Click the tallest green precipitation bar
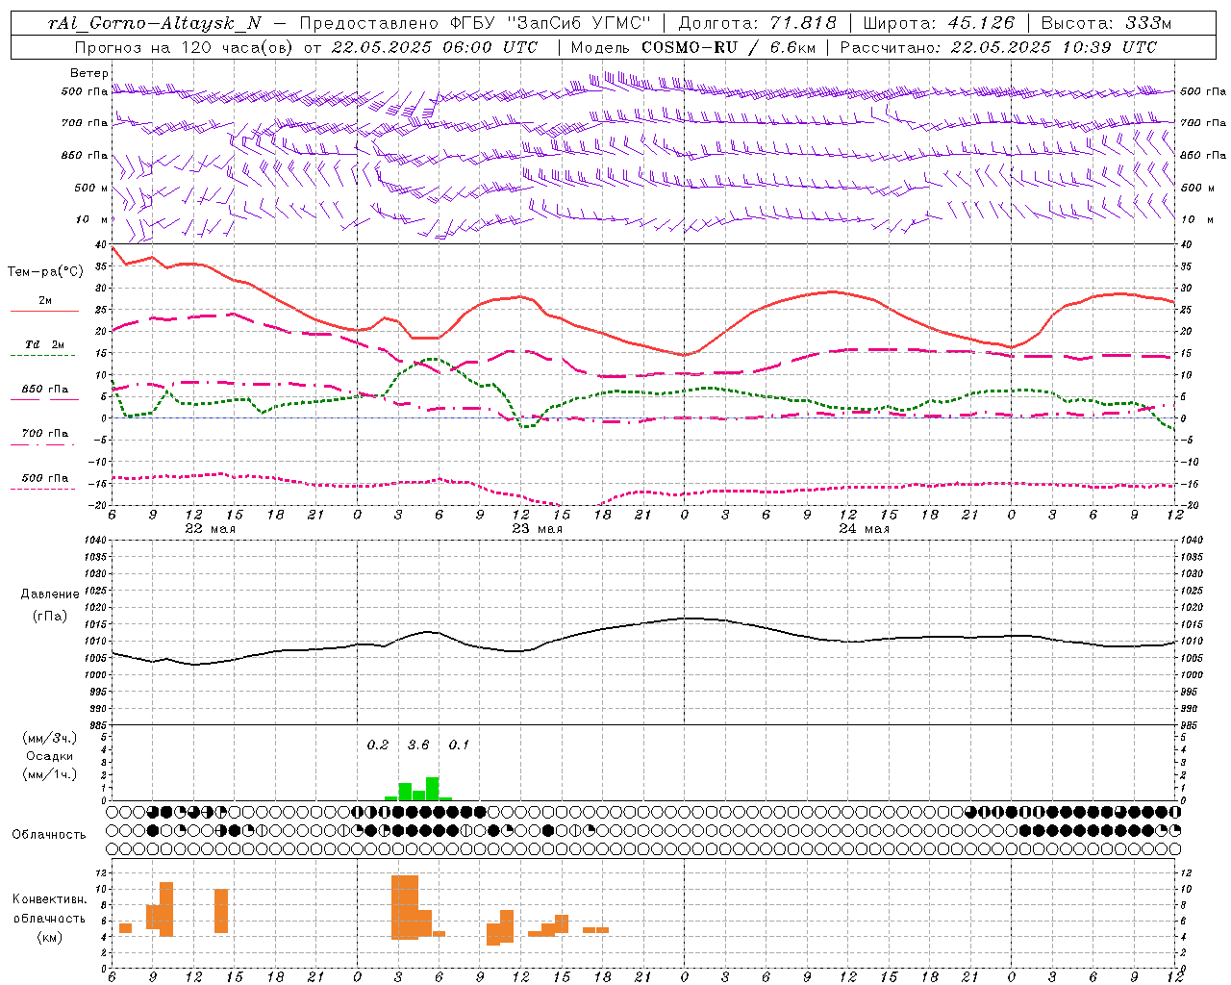Screen dimensions: 1231x985 433,789
